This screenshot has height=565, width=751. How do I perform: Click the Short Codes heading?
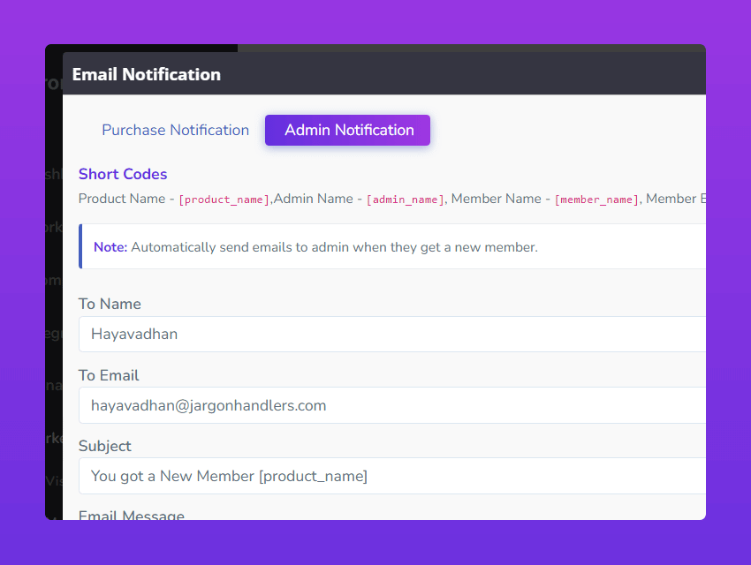(123, 174)
